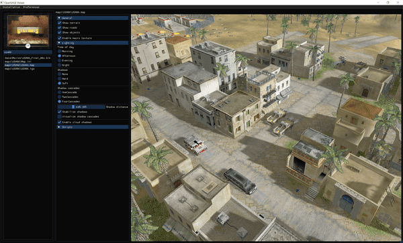Select the USA06_Final_80s.bik movie entry

tap(28, 58)
